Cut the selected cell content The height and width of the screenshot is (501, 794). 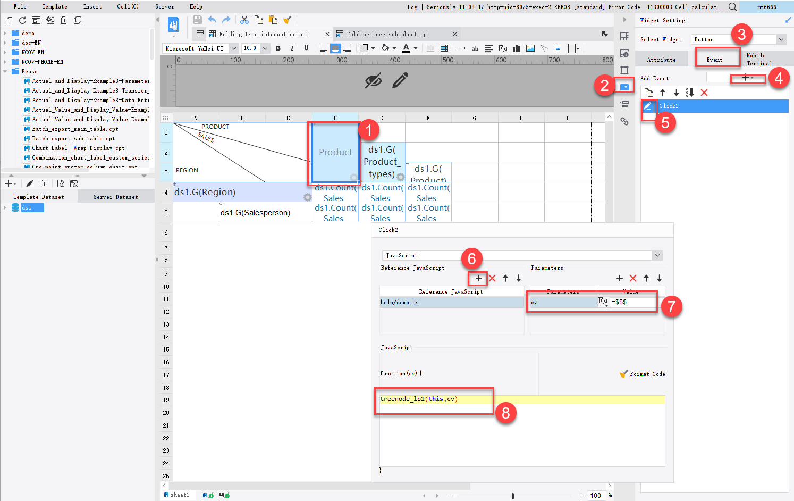[244, 19]
